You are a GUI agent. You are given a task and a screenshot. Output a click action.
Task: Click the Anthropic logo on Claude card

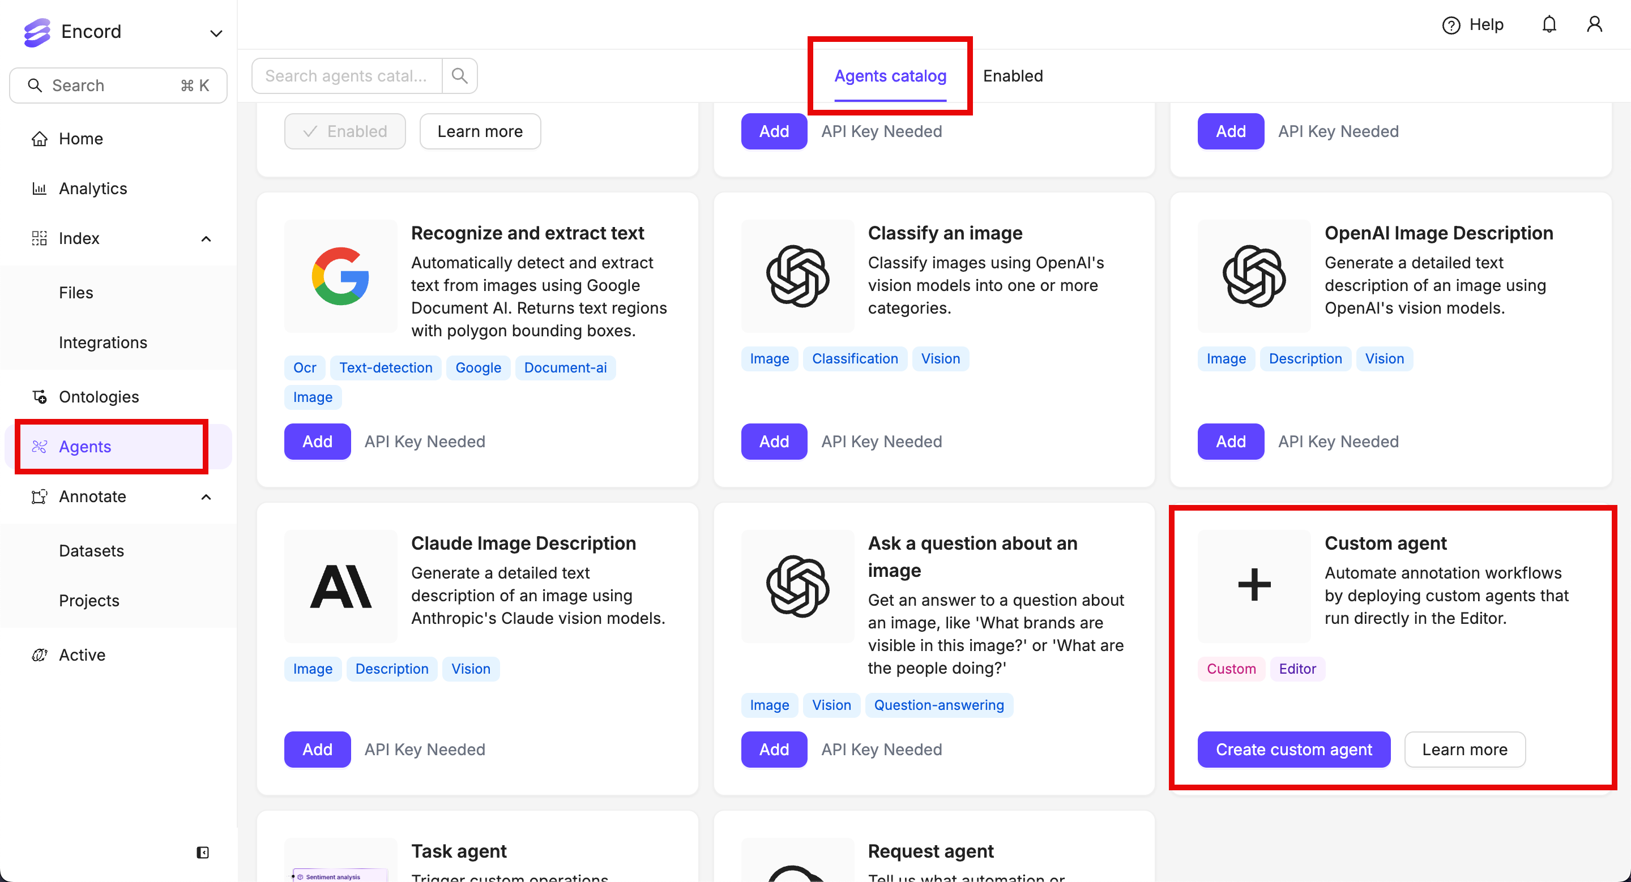tap(340, 586)
